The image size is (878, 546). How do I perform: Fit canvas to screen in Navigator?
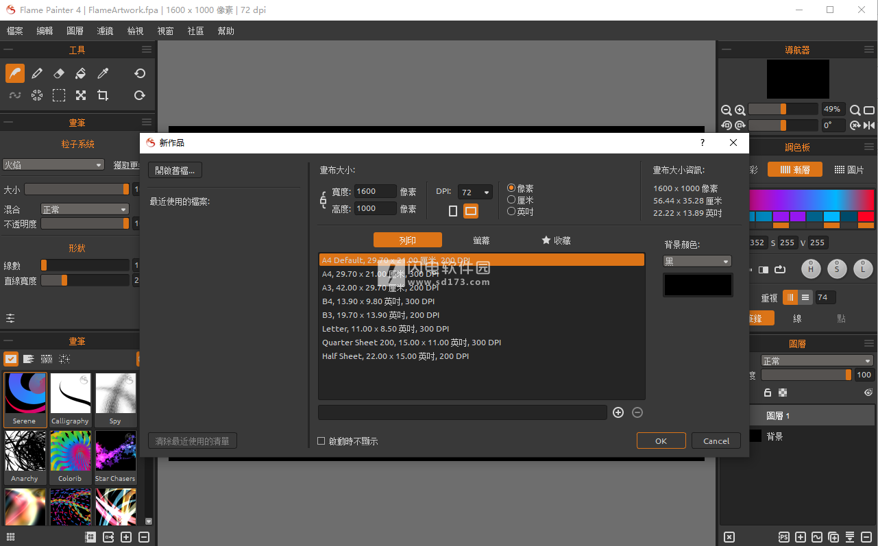click(869, 110)
